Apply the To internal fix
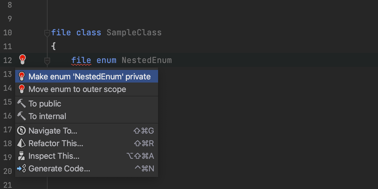The height and width of the screenshot is (189, 378). coord(47,116)
